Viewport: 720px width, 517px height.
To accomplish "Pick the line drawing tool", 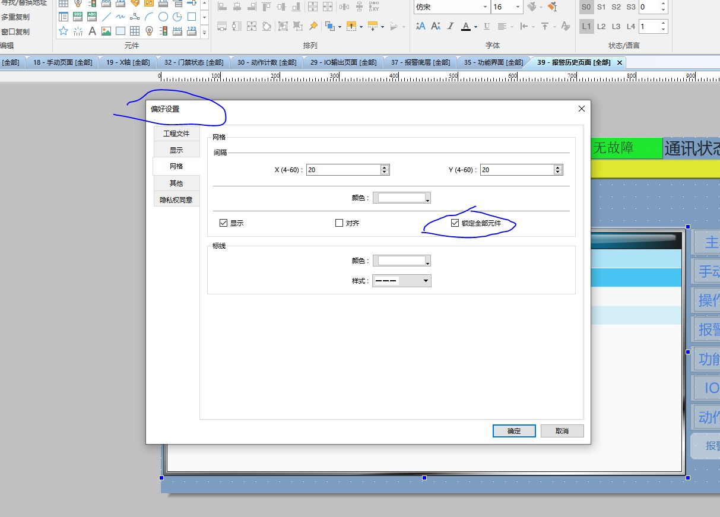I will tap(106, 17).
